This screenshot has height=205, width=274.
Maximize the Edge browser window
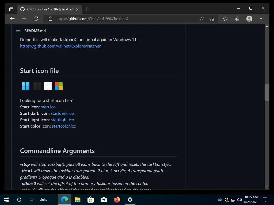point(251,8)
